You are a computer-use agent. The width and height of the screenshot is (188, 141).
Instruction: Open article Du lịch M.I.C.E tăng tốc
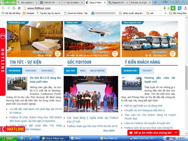pos(45,80)
